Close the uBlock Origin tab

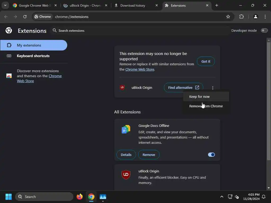click(x=106, y=5)
